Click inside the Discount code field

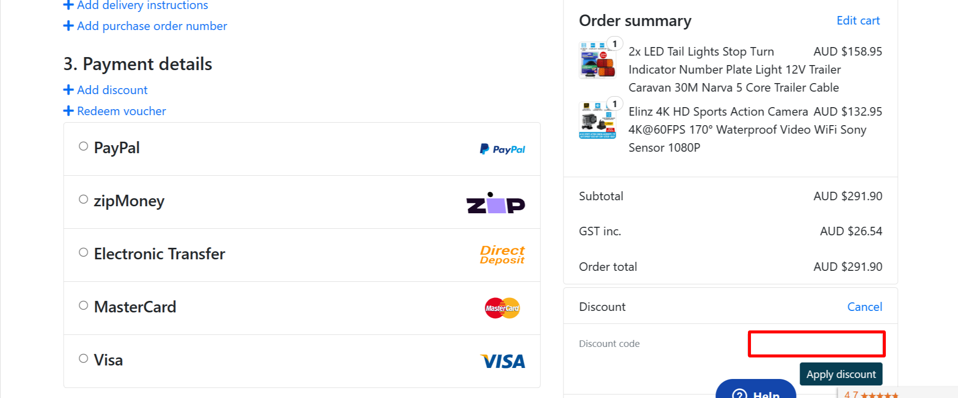[x=816, y=344]
